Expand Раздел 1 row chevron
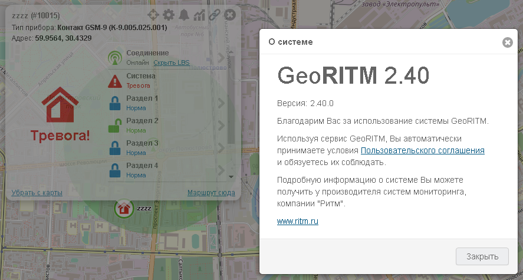Viewport: 523px width, 280px height. pos(221,103)
